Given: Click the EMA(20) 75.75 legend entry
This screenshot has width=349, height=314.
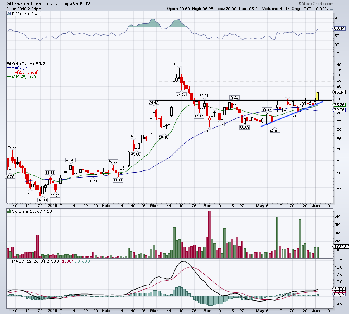Looking at the screenshot, I should click(22, 76).
